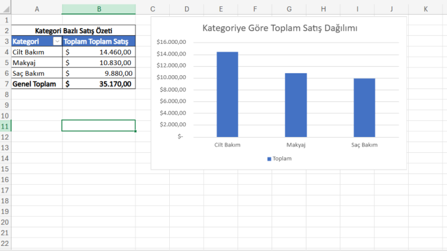
Task: Click the 'Cilt Bakım' axis label in chart
Action: [227, 145]
